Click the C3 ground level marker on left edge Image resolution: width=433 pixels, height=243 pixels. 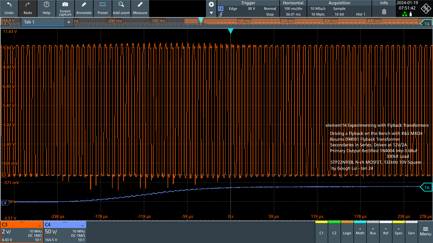[x=4, y=175]
